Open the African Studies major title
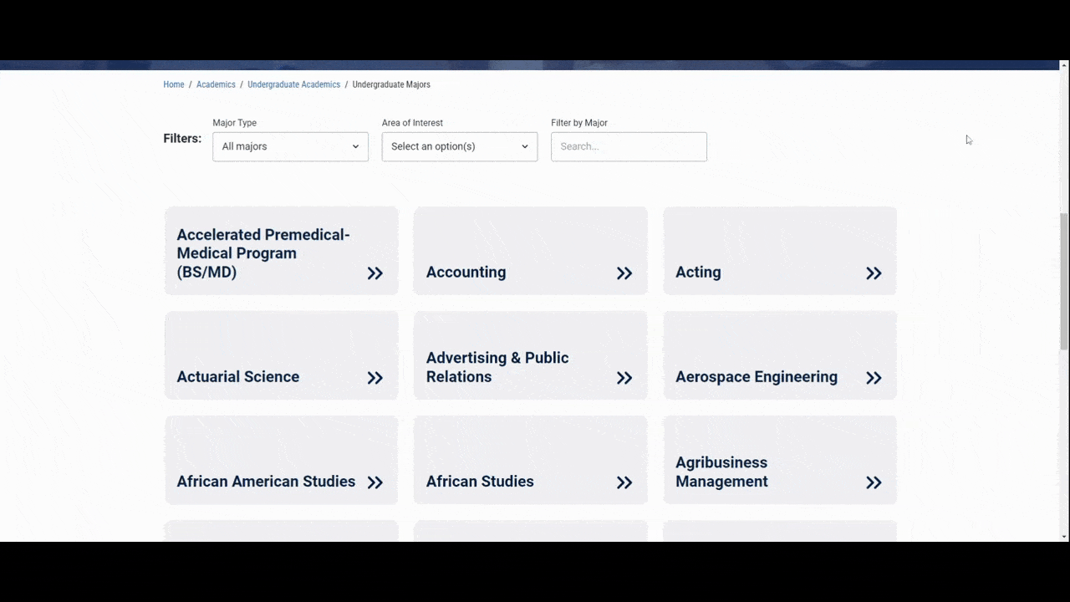 point(480,482)
